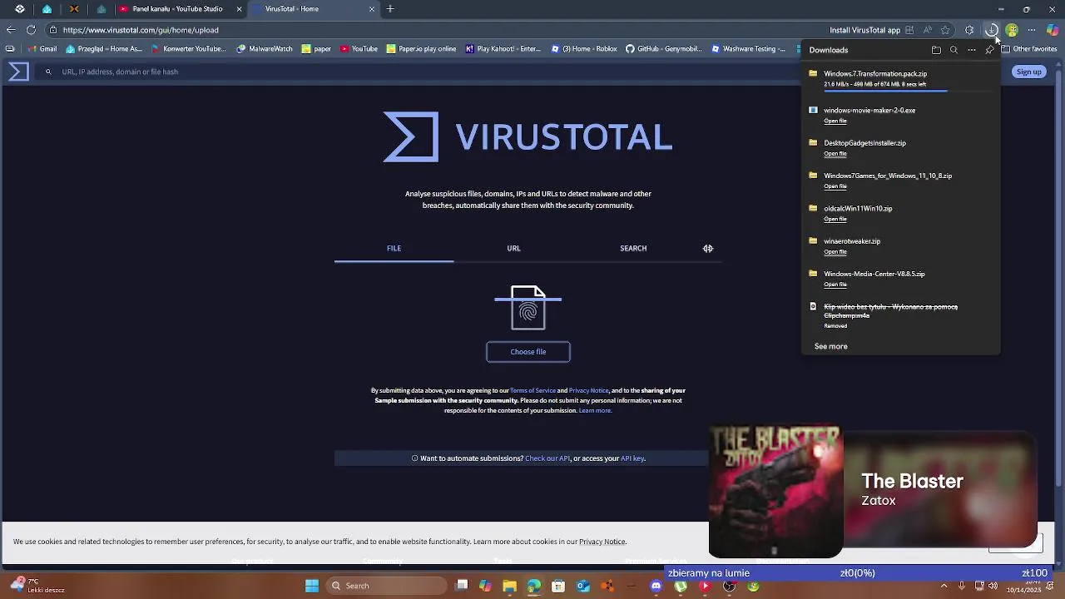The height and width of the screenshot is (599, 1065).
Task: Open file under Windows7Games_for_Windows_11_10_8.zip
Action: [835, 186]
